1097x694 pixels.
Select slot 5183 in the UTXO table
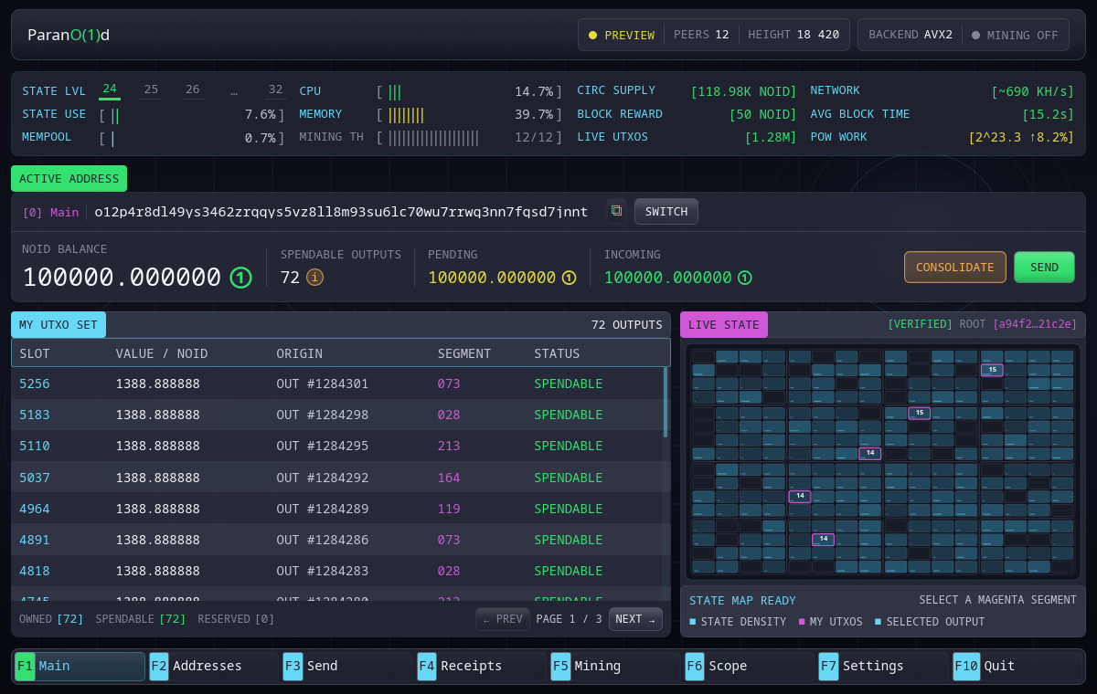coord(35,415)
